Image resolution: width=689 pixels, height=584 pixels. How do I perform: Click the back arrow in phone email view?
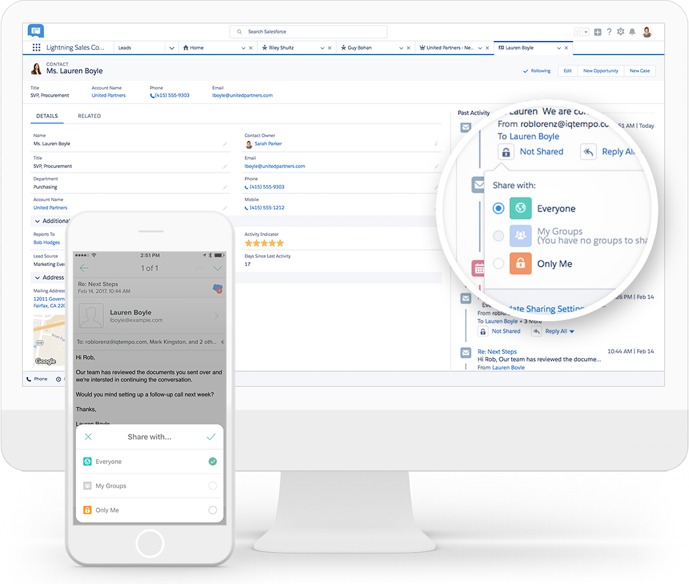pyautogui.click(x=84, y=268)
